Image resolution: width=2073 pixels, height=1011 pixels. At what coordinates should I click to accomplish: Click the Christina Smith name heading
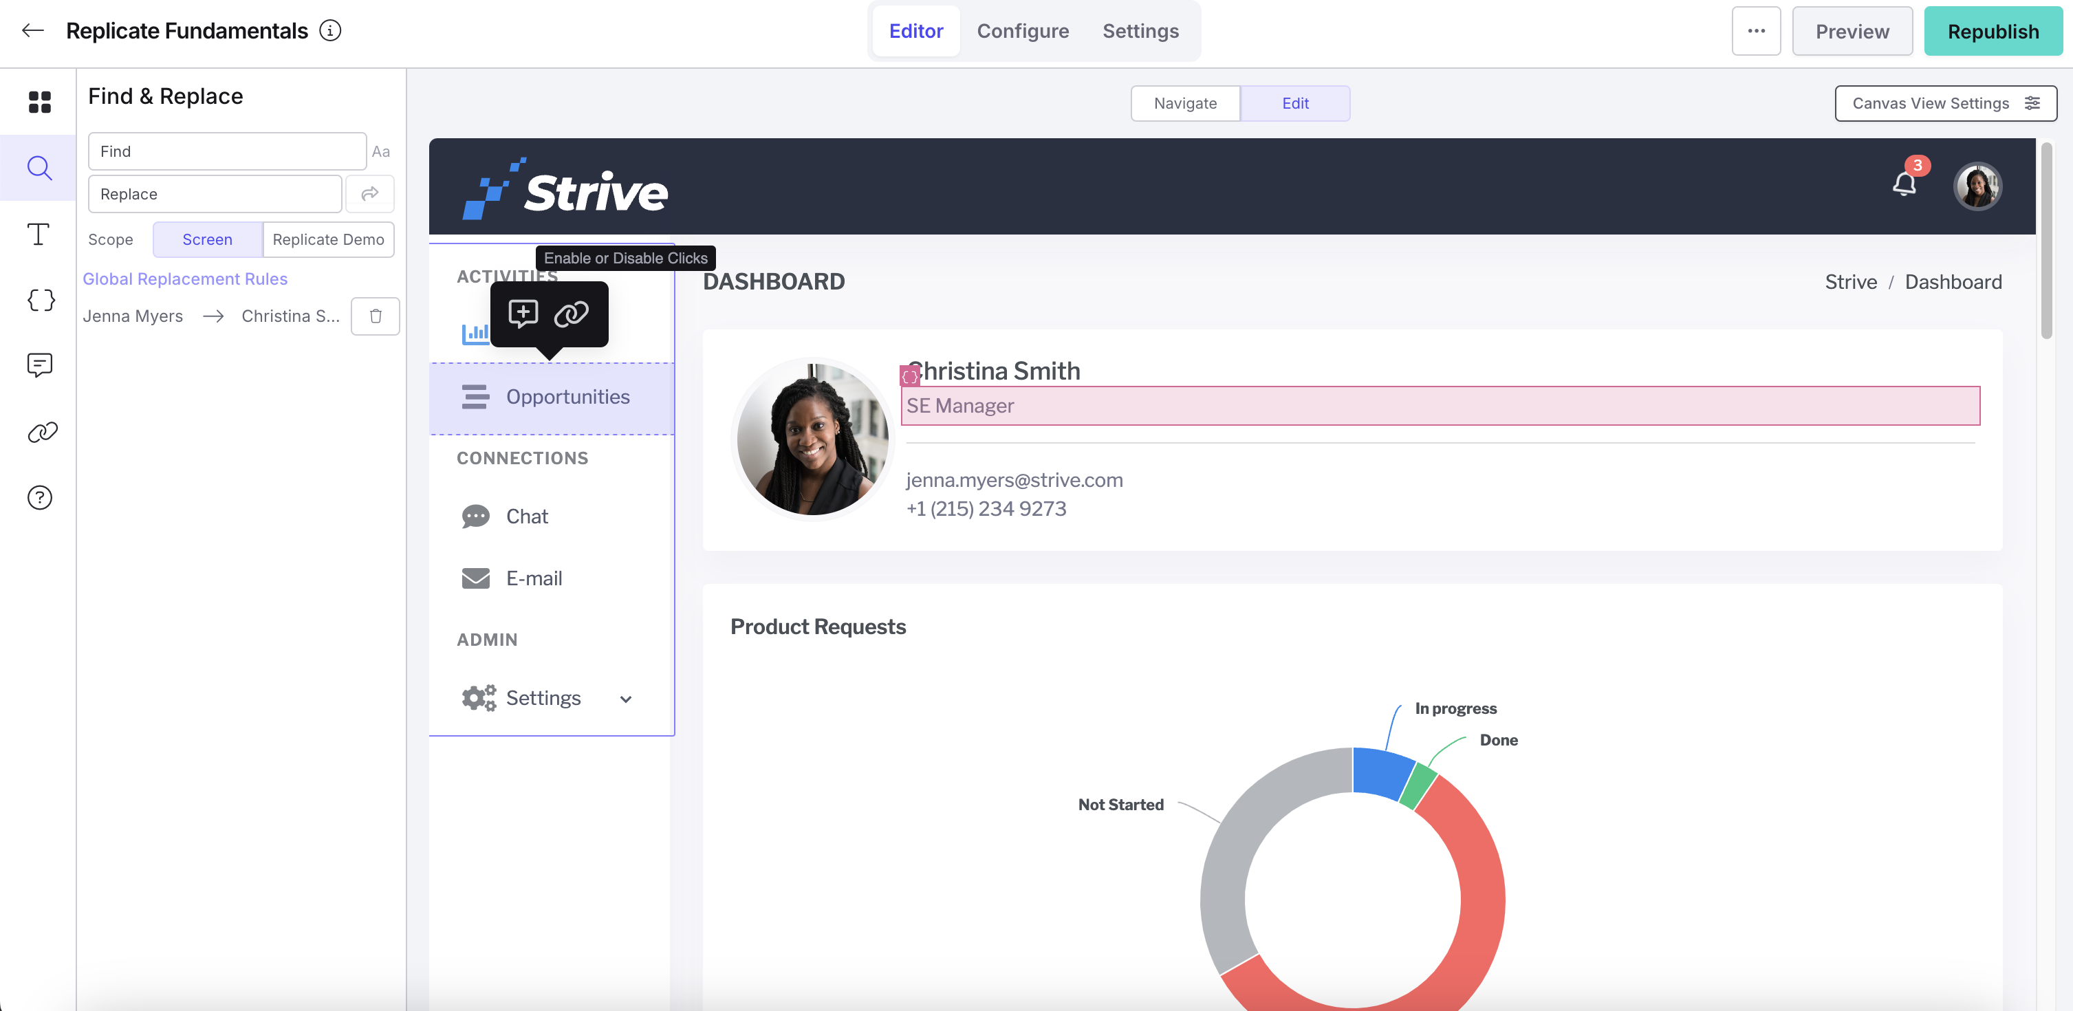993,371
